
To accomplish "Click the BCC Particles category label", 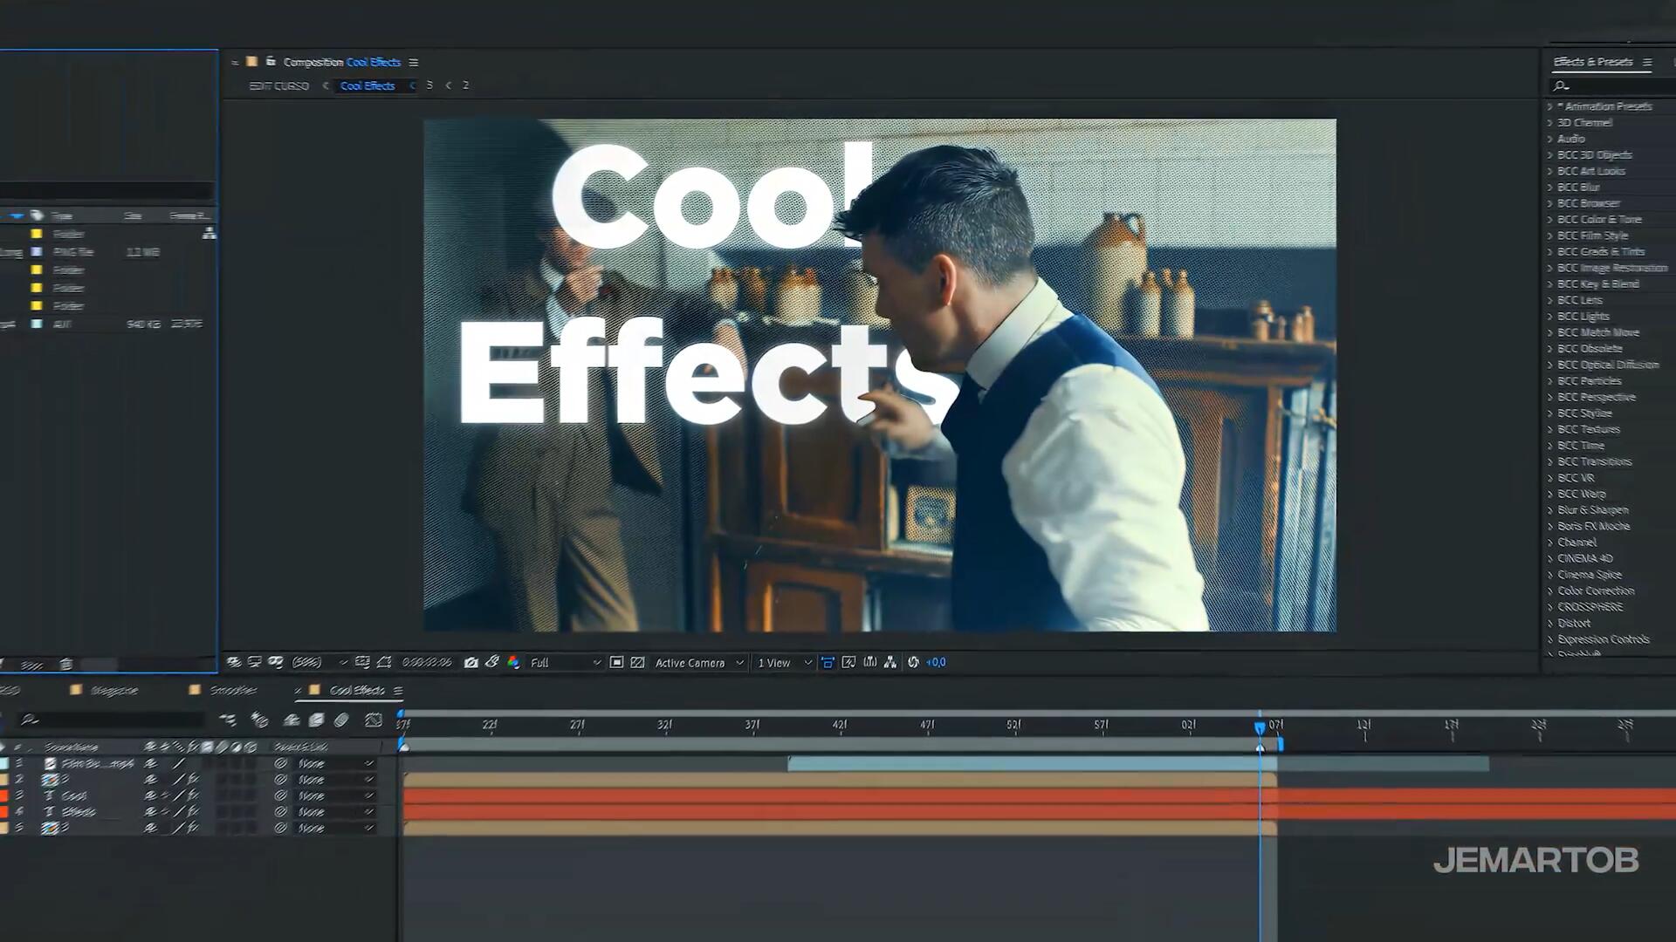I will [1589, 381].
